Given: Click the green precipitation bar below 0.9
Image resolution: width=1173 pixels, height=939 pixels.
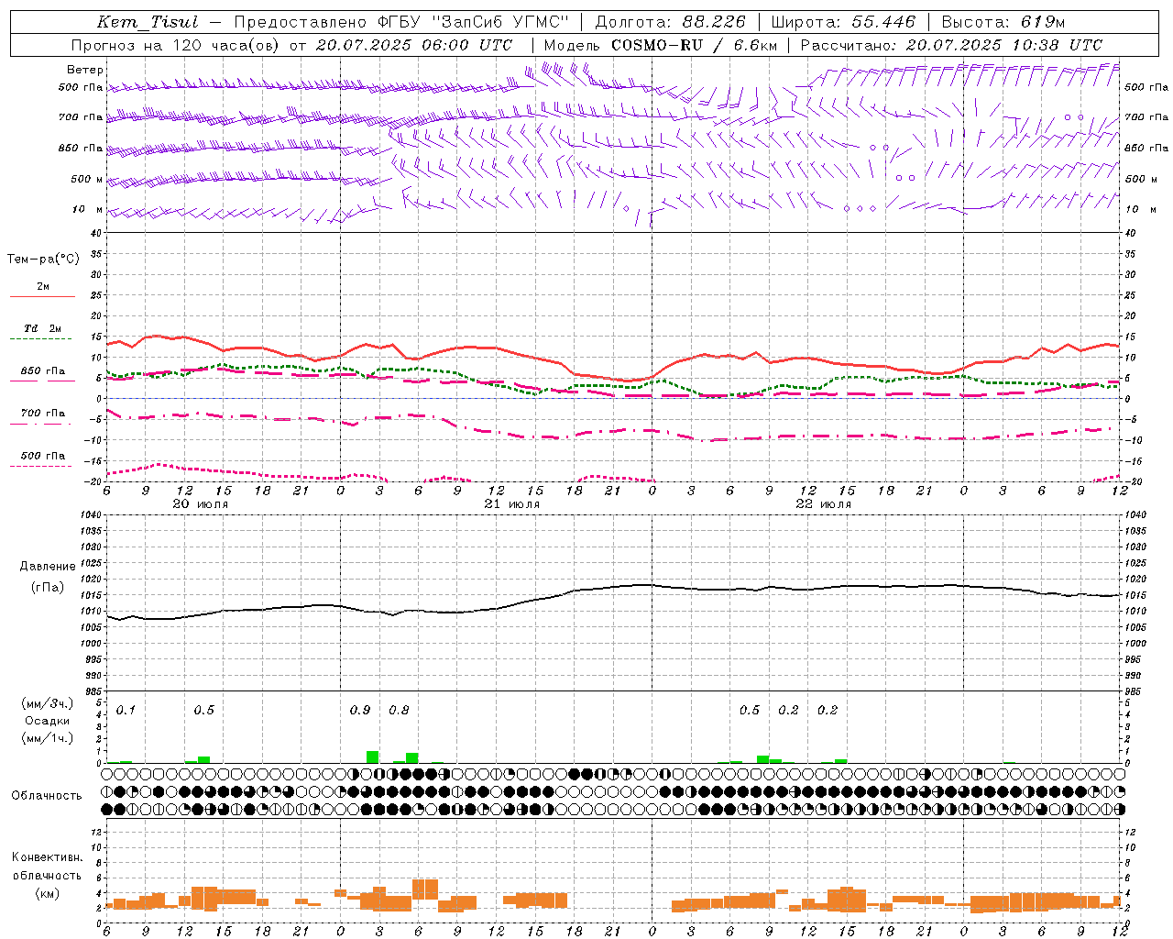Looking at the screenshot, I should tap(372, 757).
